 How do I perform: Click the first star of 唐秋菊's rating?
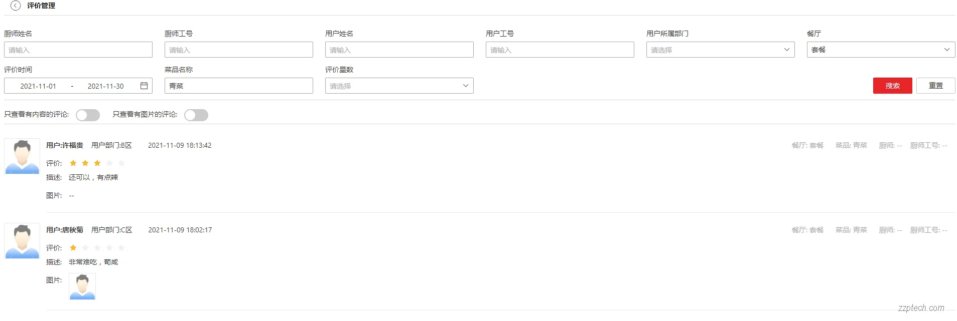tap(73, 248)
